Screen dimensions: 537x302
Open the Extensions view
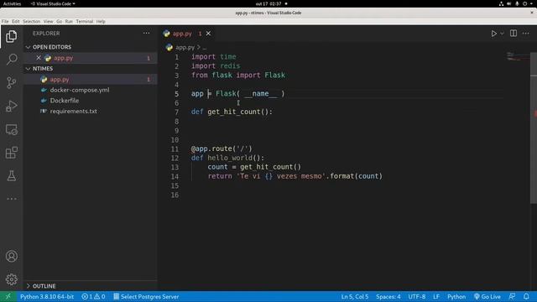(11, 153)
